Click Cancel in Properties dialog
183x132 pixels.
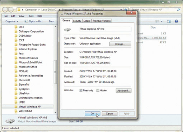[x=109, y=113]
